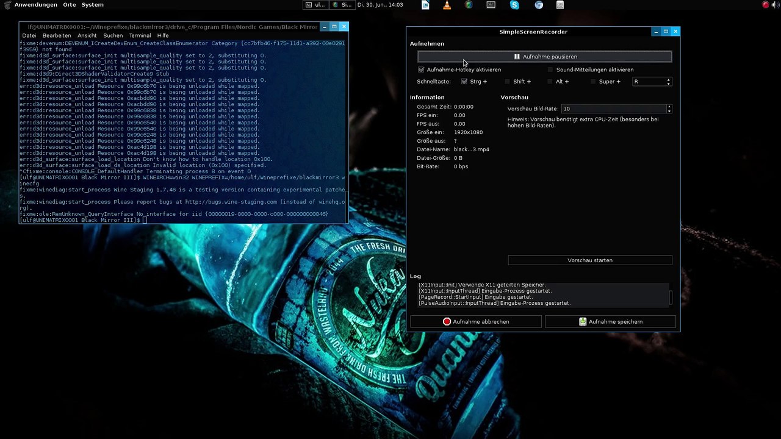Toggle the Strg + hotkey modifier checkbox
Image resolution: width=781 pixels, height=439 pixels.
point(464,81)
